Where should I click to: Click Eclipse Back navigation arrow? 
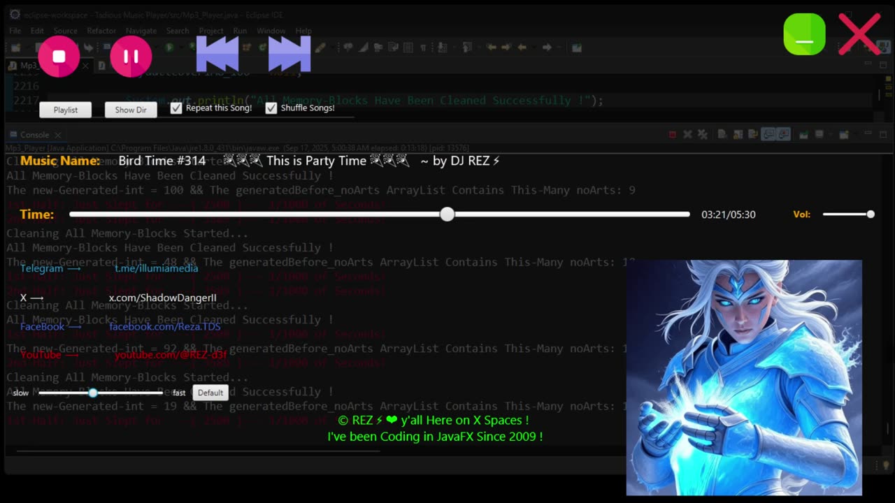[521, 48]
